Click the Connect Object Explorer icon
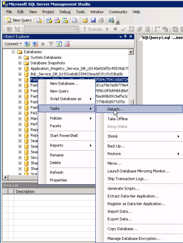The image size is (183, 243). 27,44
